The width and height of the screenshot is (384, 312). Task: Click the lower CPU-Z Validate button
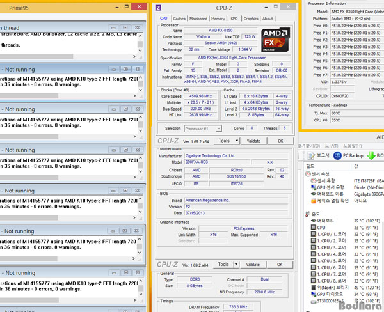[253, 265]
